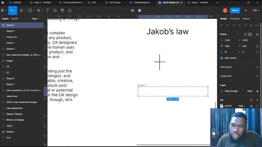
Task: Click the user avatar in toolbar
Action: point(225,11)
